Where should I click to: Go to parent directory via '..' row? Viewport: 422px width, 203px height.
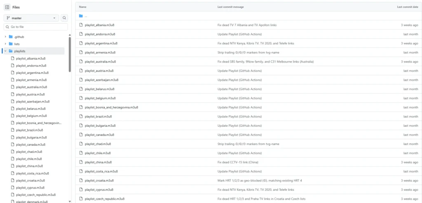(86, 16)
